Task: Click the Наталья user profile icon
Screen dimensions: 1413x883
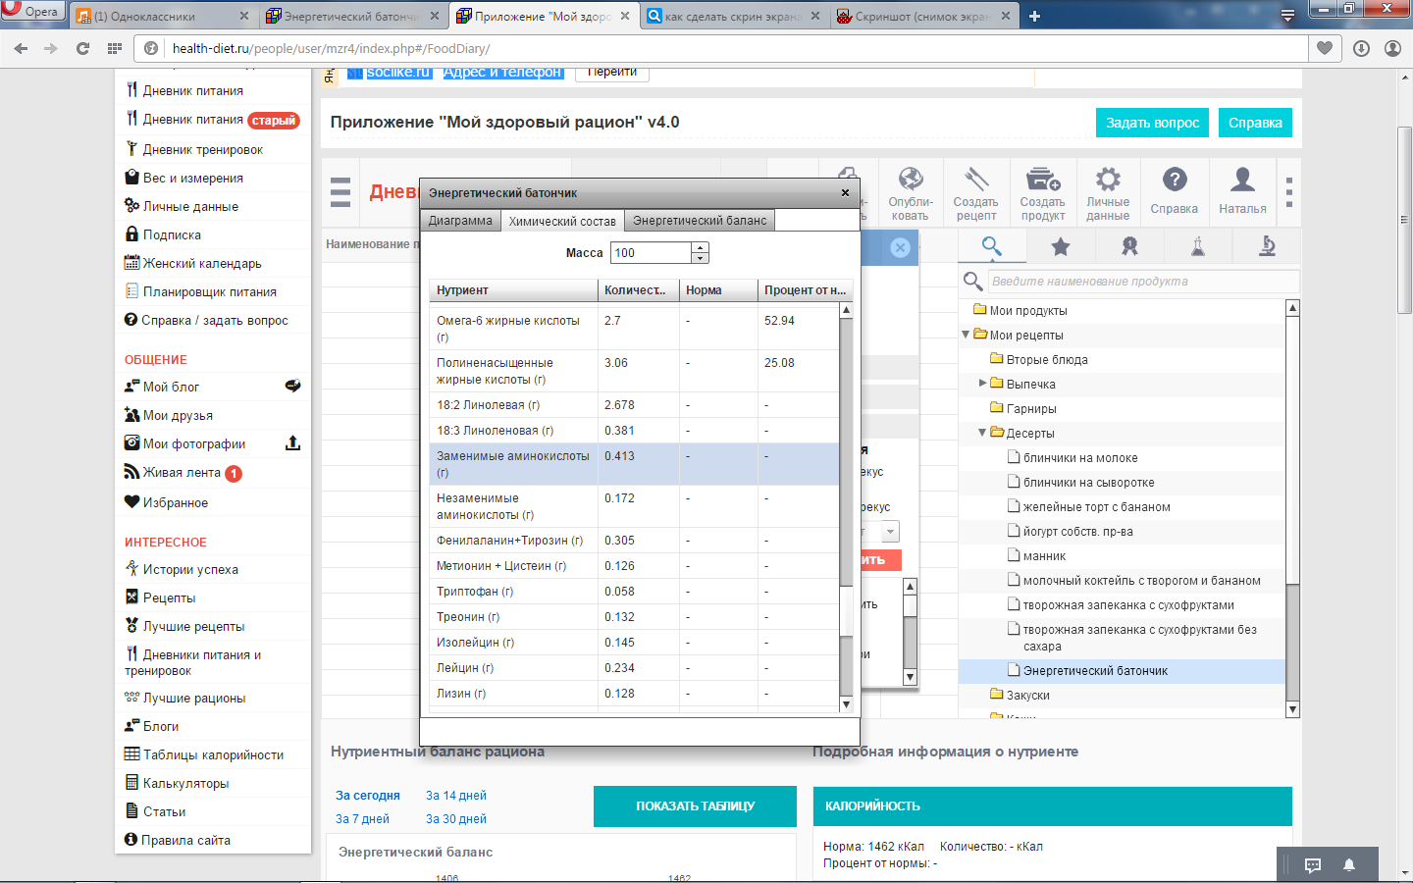Action: coord(1242,181)
